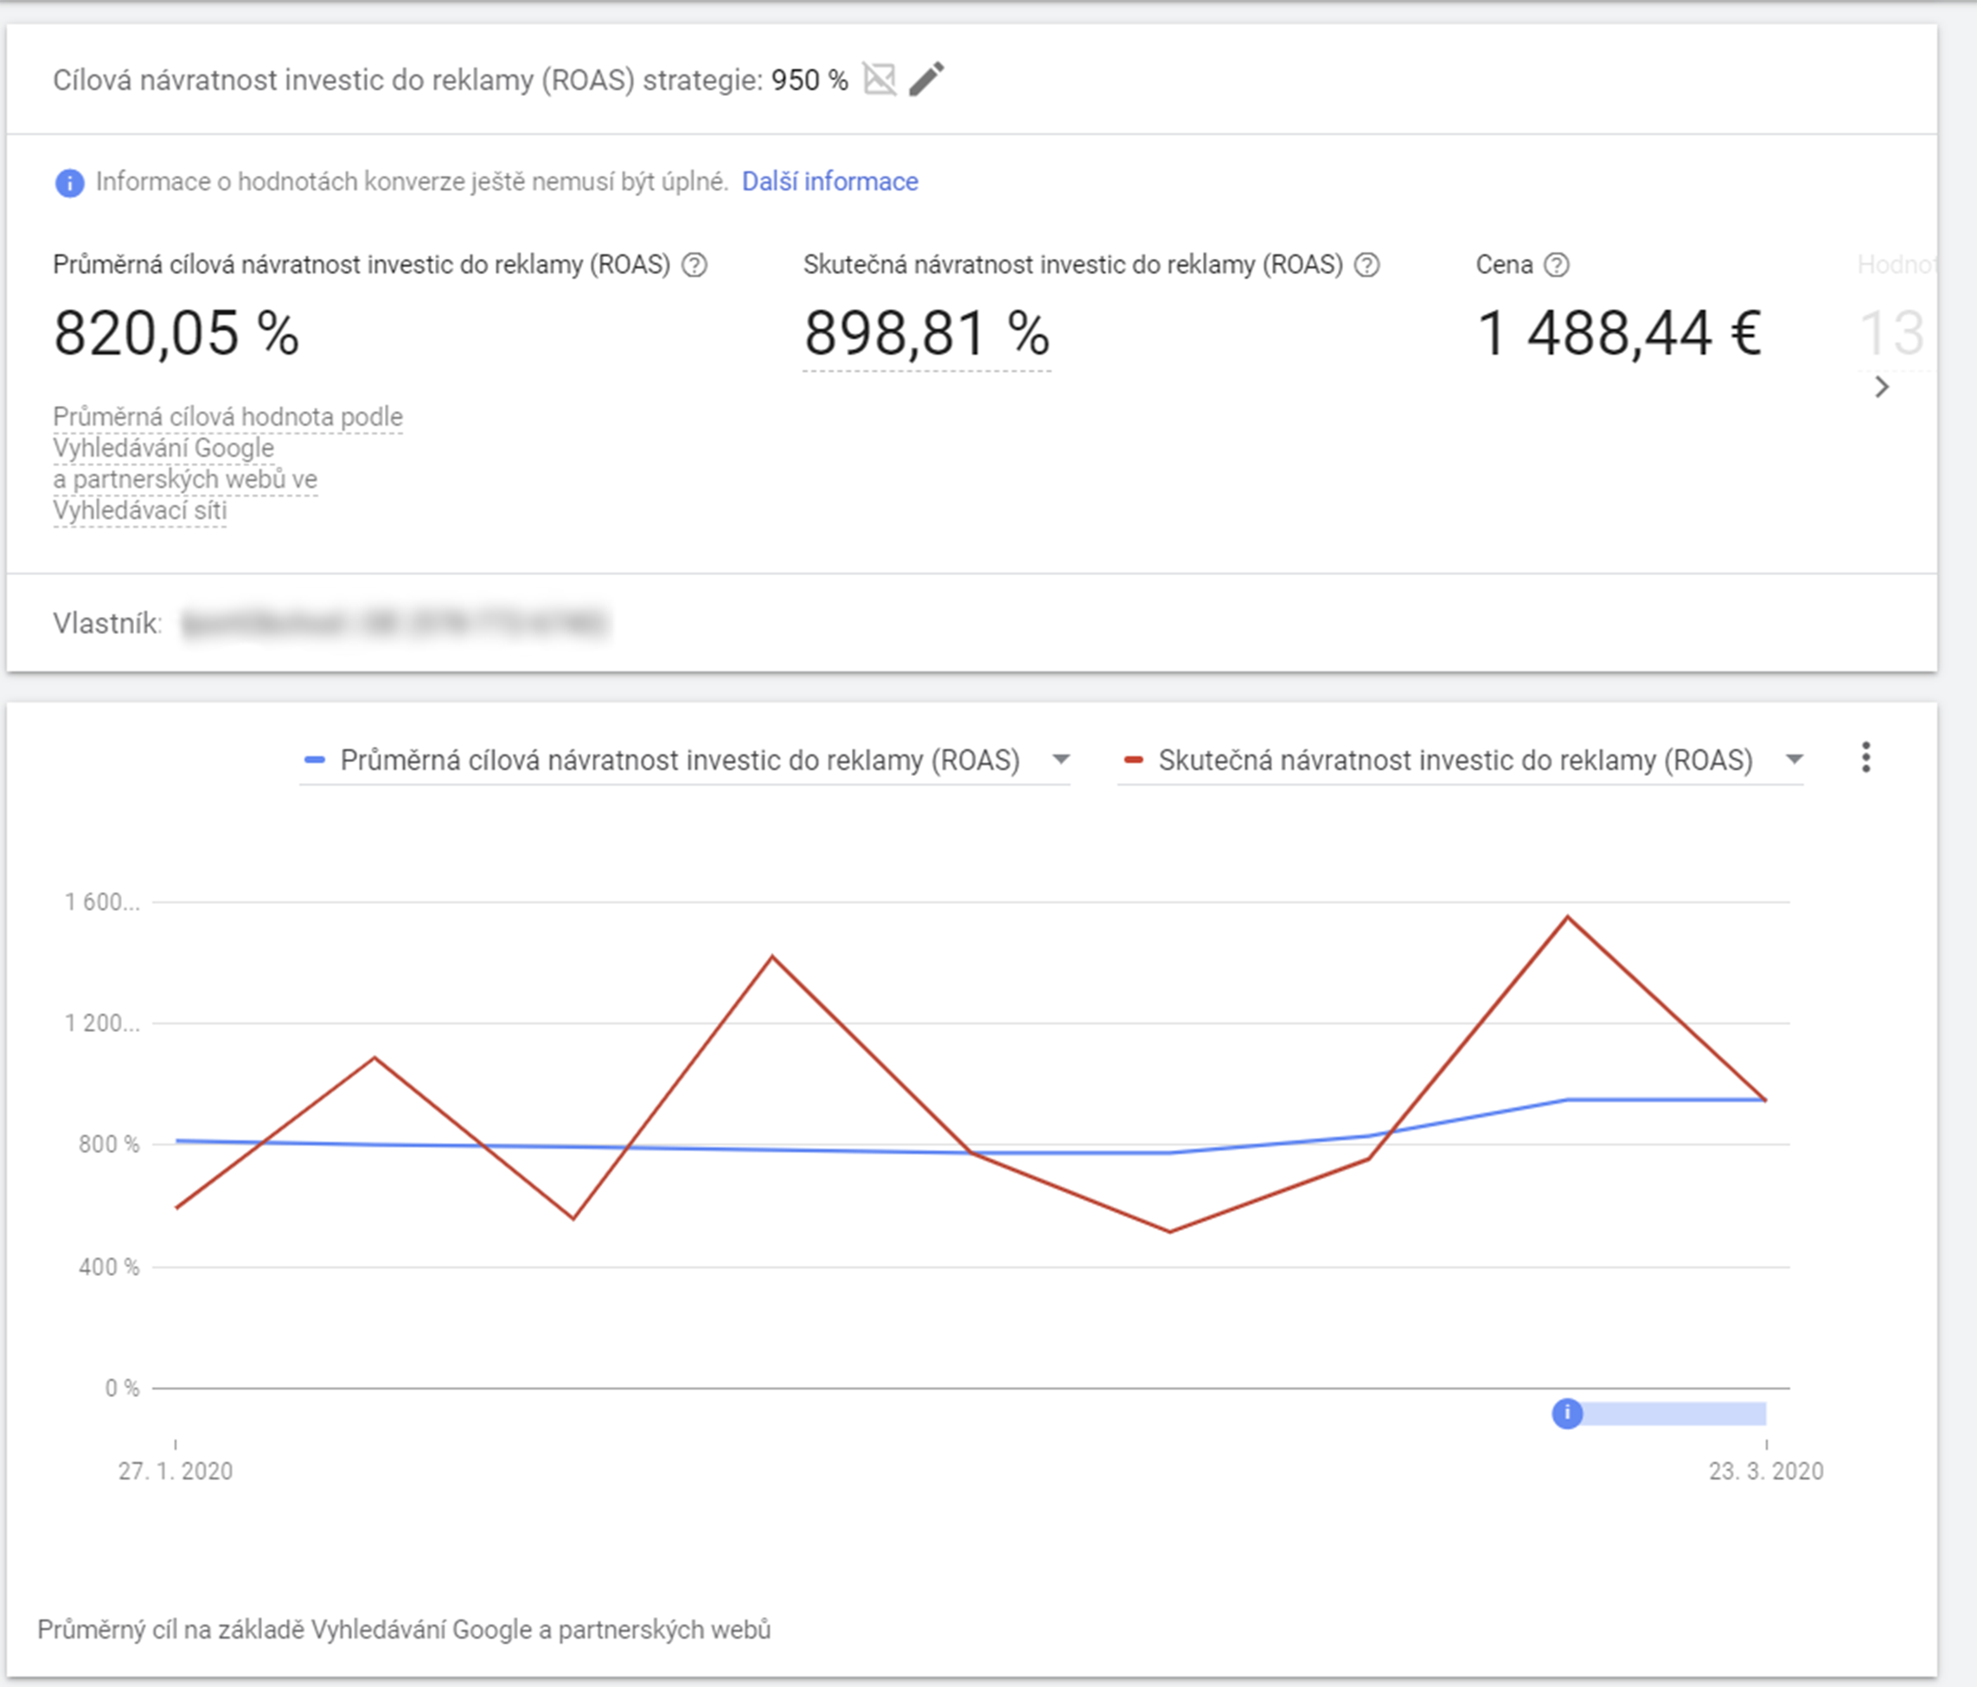The width and height of the screenshot is (1977, 1687).
Task: Click the Vlastník label
Action: [x=107, y=624]
